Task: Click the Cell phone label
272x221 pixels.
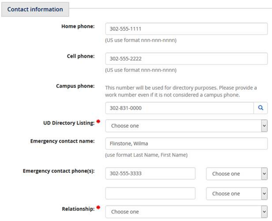Action: click(x=81, y=56)
